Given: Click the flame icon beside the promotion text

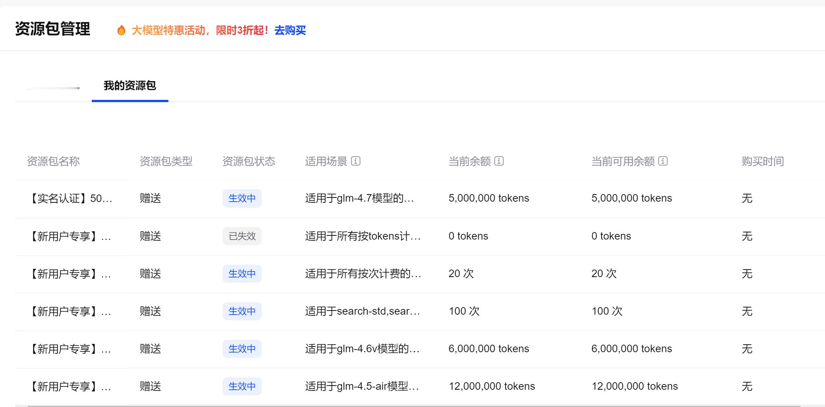Looking at the screenshot, I should [x=121, y=30].
